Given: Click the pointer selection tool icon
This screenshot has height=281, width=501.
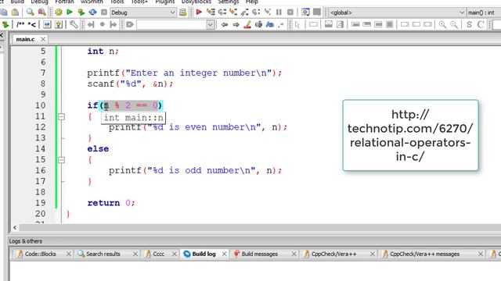Looking at the screenshot, I should pyautogui.click(x=297, y=24).
